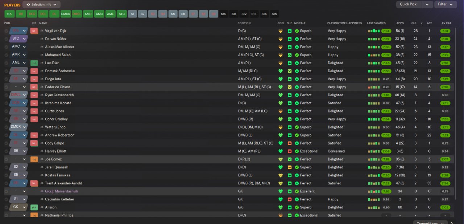Open the AMC position dropdown for Alexis Mac Allister

pyautogui.click(x=19, y=47)
